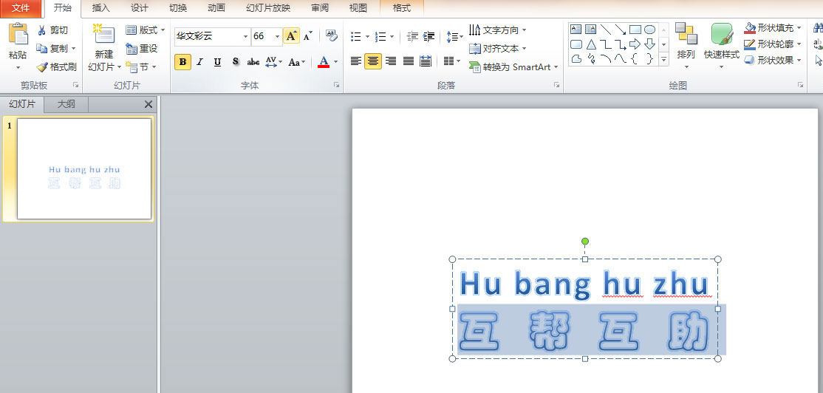Click the Clear Formatting eraser icon
This screenshot has height=393, width=823.
pos(331,35)
